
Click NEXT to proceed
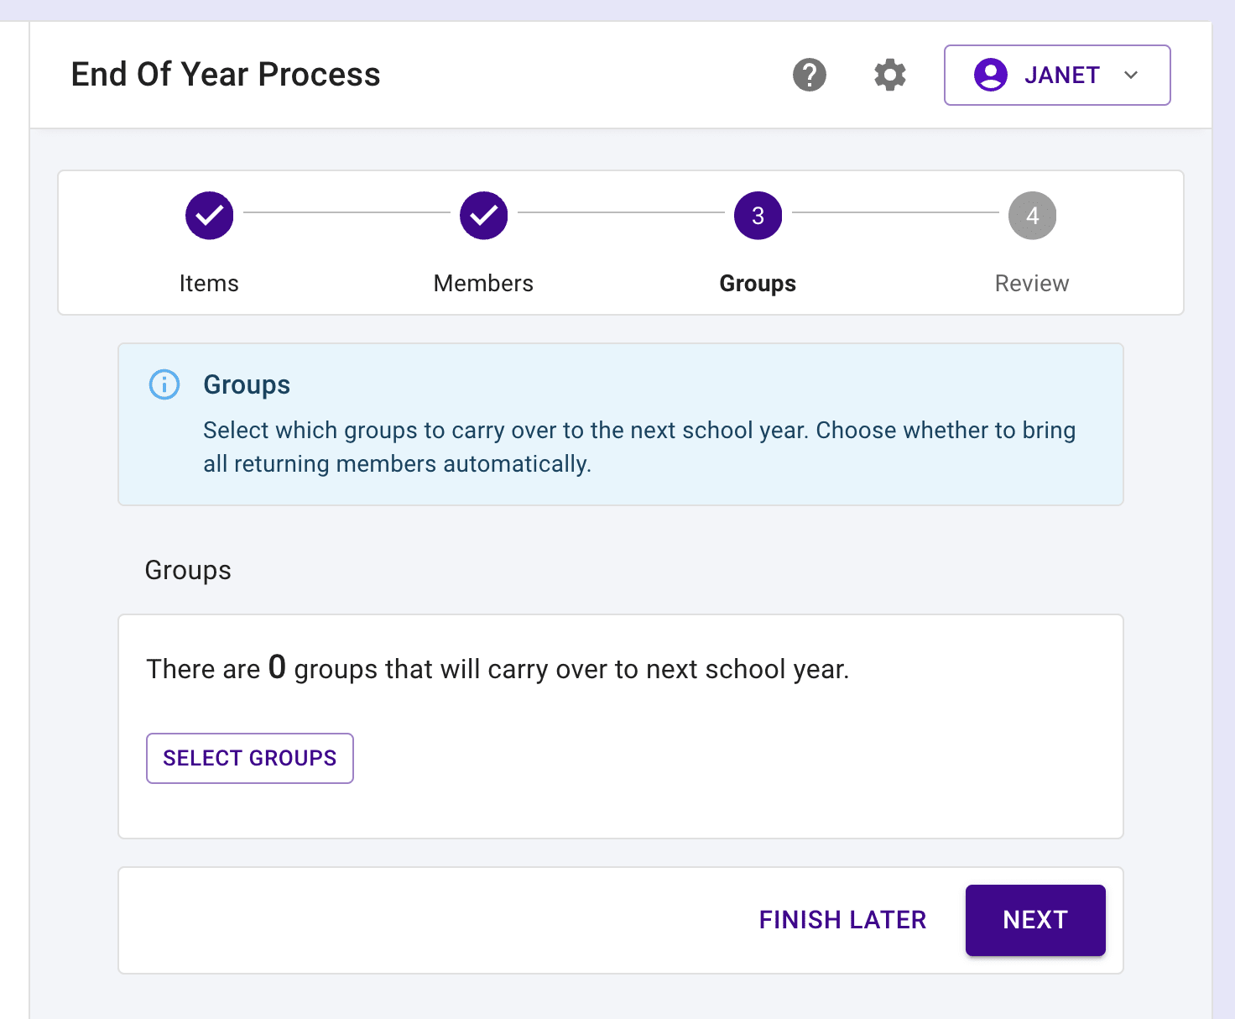pos(1035,920)
